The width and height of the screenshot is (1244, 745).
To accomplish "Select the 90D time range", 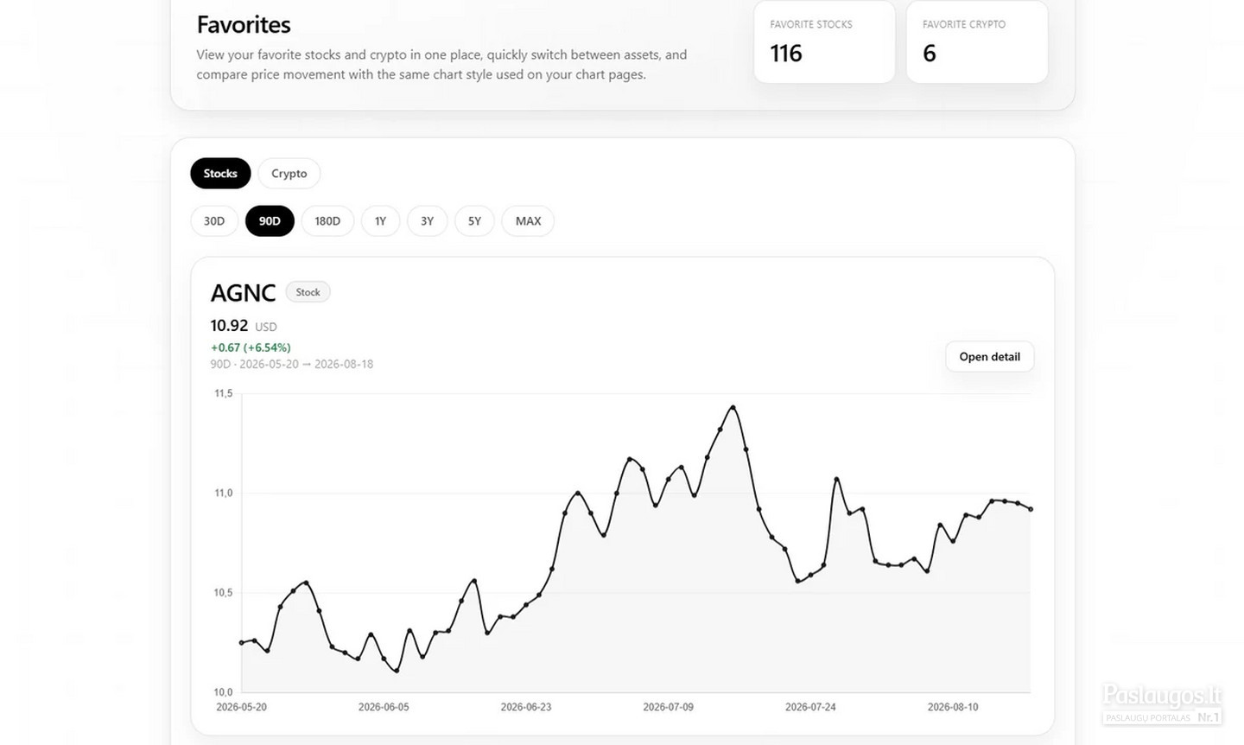I will (270, 220).
